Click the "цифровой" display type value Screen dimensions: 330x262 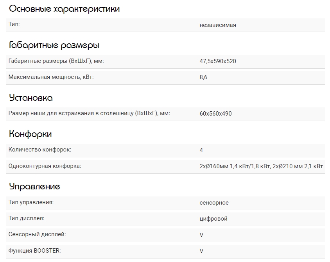(x=213, y=219)
